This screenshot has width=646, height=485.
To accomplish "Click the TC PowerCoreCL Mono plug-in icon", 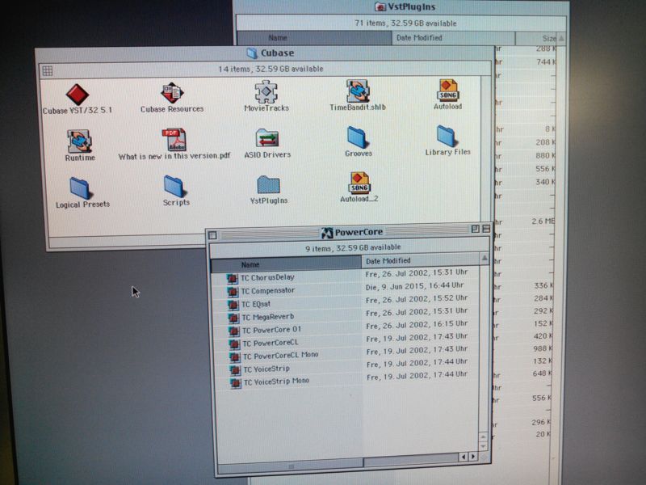I will tap(235, 357).
